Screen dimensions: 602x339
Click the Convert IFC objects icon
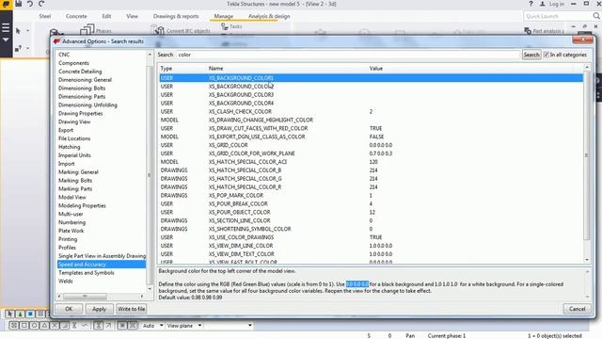158,30
